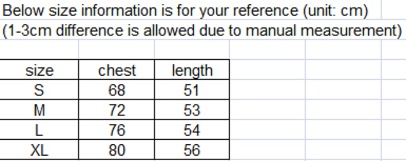Click the cell containing size XL
The image size is (406, 161).
click(x=39, y=149)
